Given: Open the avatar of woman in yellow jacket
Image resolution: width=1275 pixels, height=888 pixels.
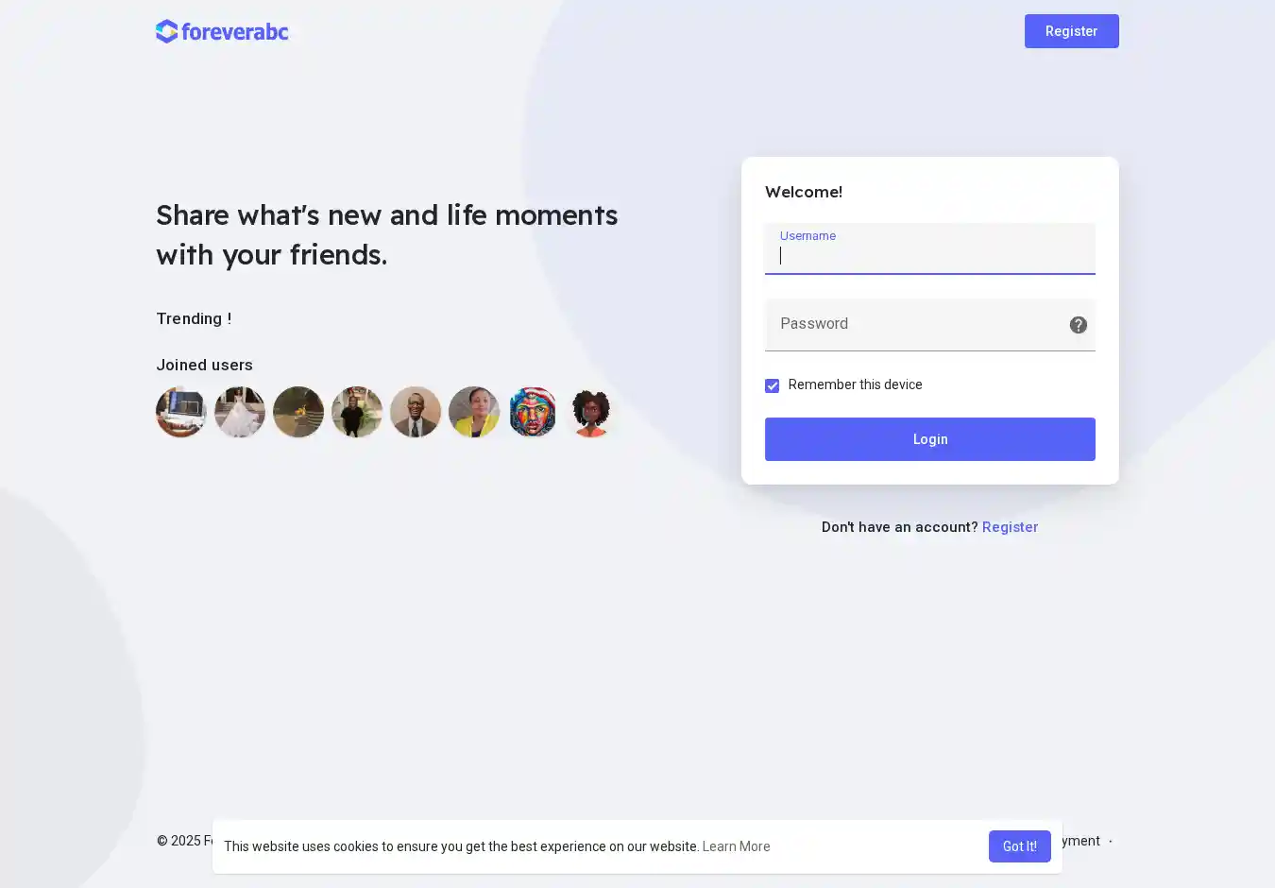Looking at the screenshot, I should click(x=474, y=412).
